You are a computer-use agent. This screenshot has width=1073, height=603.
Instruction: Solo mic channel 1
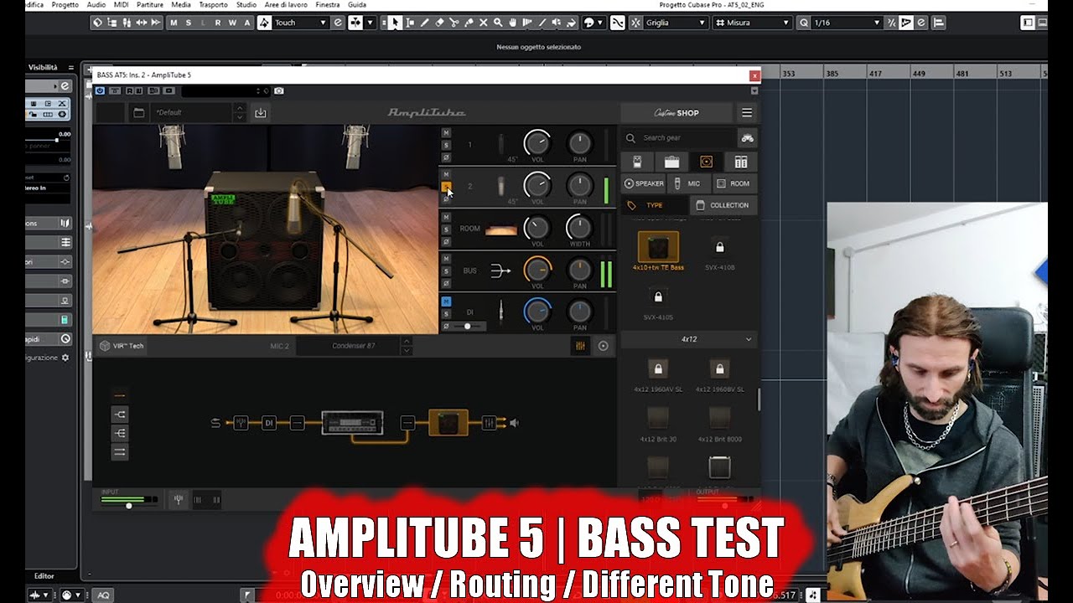pyautogui.click(x=446, y=145)
